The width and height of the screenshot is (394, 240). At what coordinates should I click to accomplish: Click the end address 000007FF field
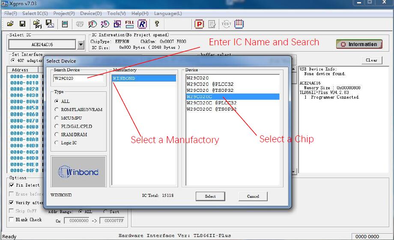(x=112, y=220)
